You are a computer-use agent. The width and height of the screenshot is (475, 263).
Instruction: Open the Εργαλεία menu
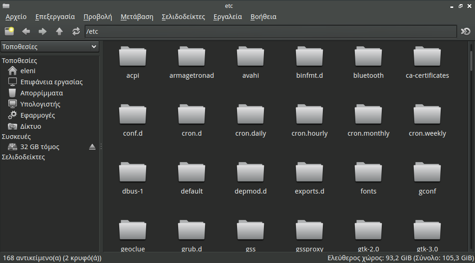tap(227, 17)
